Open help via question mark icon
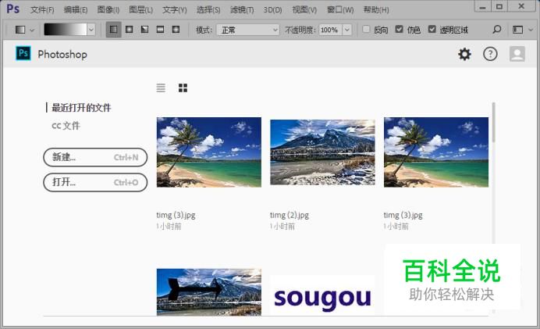 [x=490, y=54]
